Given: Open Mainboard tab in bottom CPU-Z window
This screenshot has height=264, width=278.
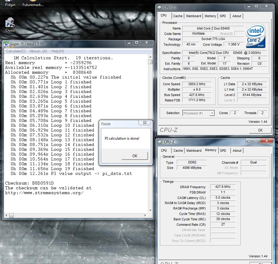Looking at the screenshot, I should 194,151.
